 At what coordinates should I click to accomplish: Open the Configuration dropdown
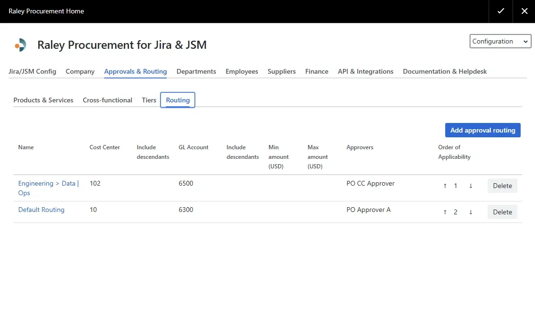coord(500,41)
